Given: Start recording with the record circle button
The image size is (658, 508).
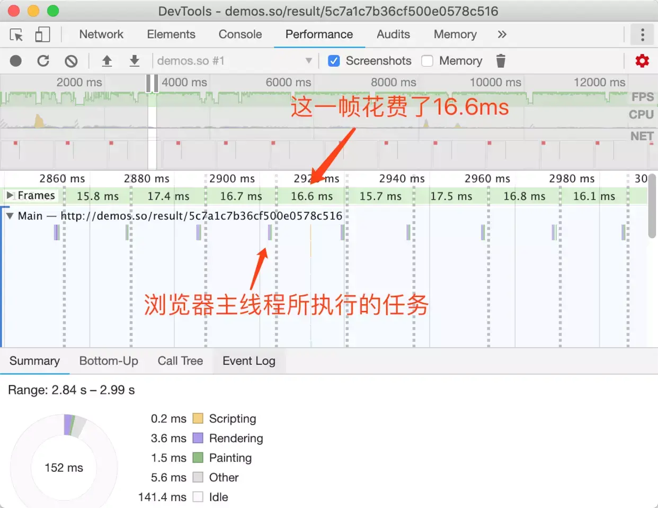Looking at the screenshot, I should click(x=16, y=61).
